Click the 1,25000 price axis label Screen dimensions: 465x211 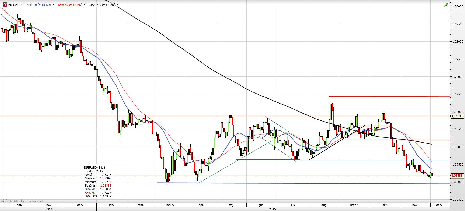click(458, 42)
